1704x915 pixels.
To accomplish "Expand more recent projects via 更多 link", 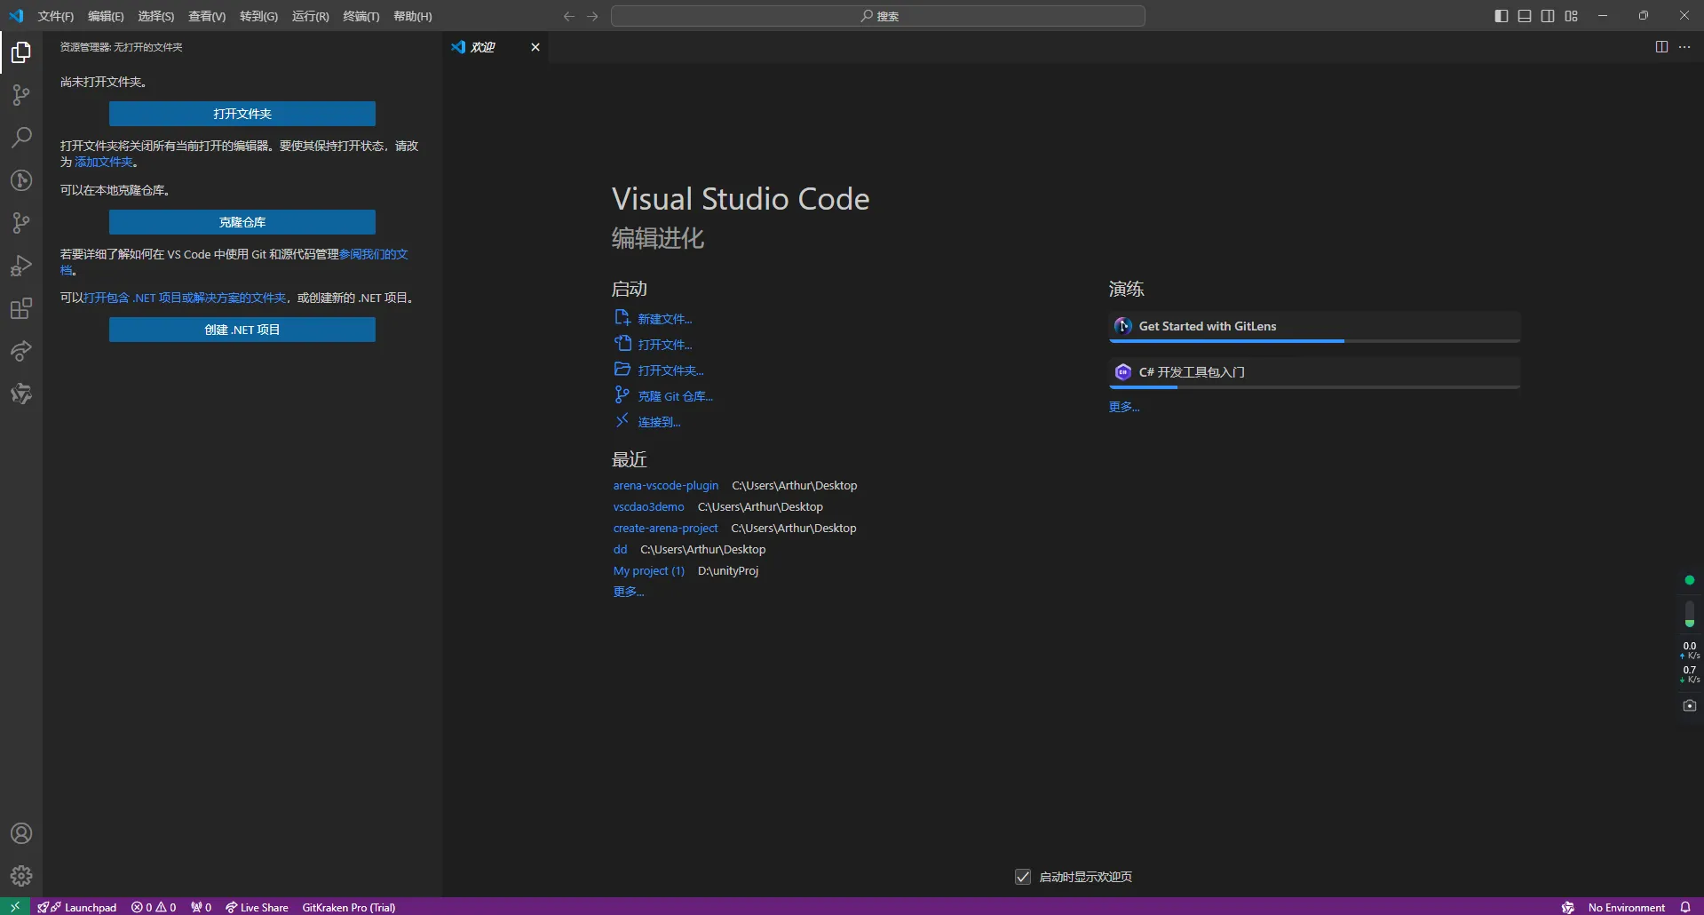I will [628, 592].
